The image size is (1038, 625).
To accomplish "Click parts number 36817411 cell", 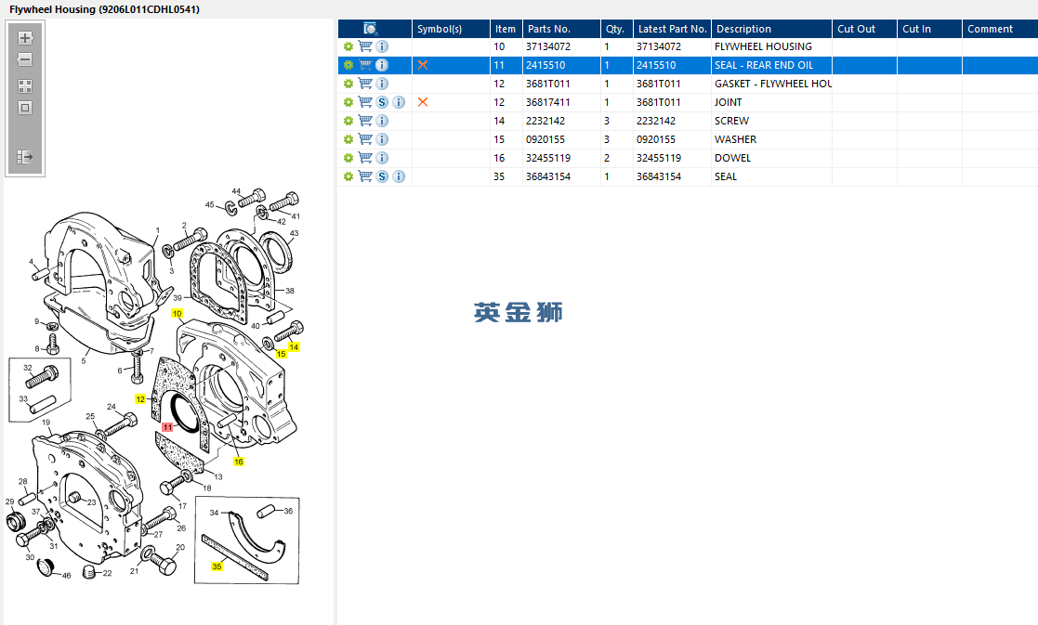I will (561, 102).
